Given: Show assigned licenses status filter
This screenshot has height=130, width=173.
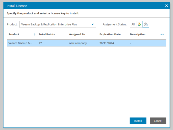Looking at the screenshot, I should pos(140,24).
